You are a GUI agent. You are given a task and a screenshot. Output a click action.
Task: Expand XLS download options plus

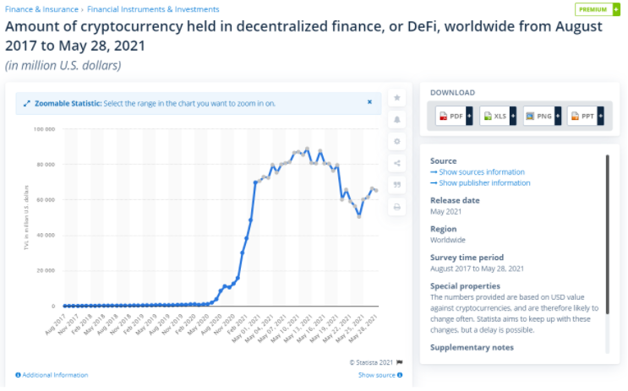(x=513, y=116)
